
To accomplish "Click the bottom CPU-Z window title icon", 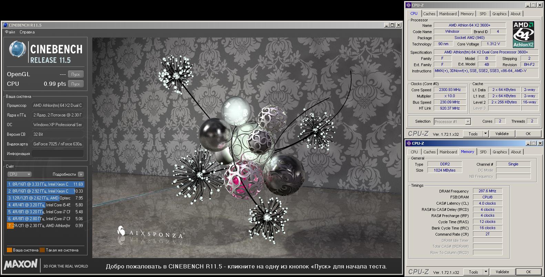I will pos(409,143).
